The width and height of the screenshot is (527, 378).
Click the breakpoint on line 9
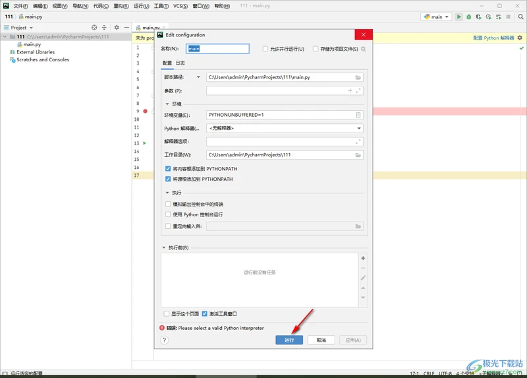click(145, 111)
